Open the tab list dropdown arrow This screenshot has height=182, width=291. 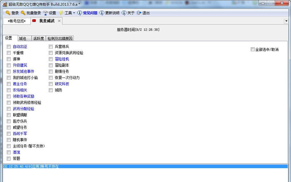(x=286, y=21)
